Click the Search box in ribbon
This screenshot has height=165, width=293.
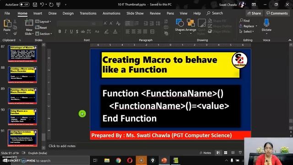click(215, 13)
